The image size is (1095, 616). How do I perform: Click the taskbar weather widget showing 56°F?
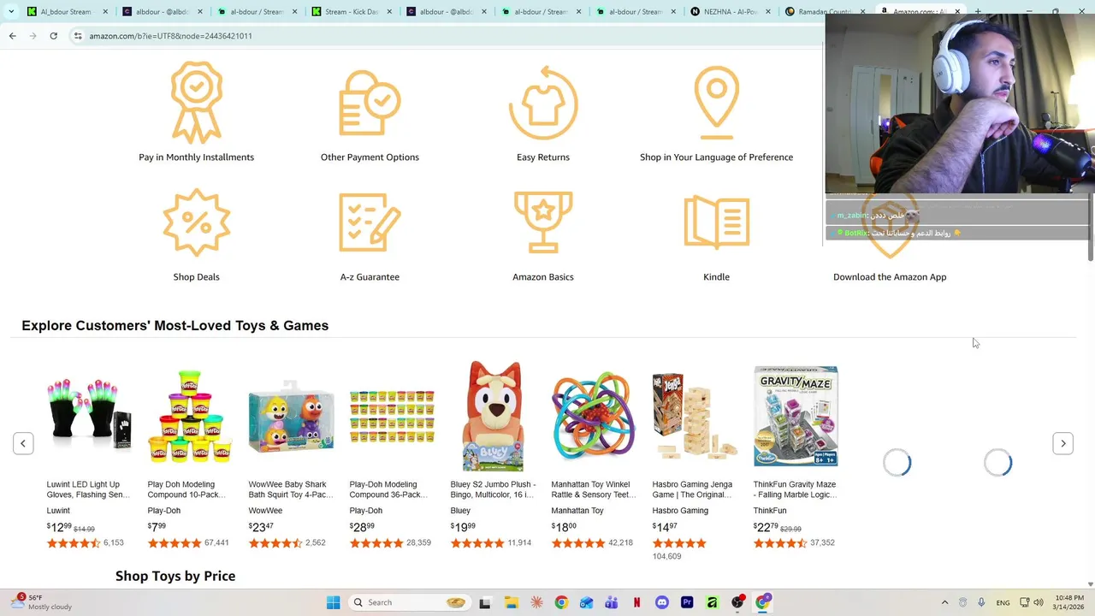(43, 602)
